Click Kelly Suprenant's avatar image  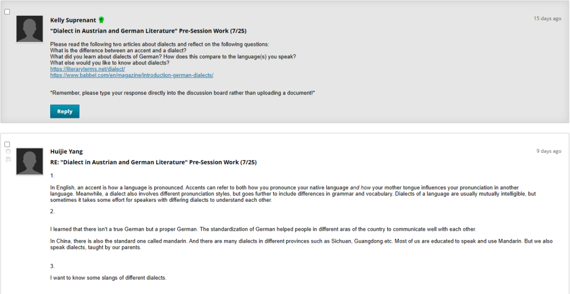tap(29, 29)
